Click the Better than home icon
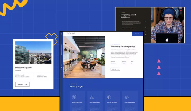Viewport: 191px width, 111px height. coord(74,97)
